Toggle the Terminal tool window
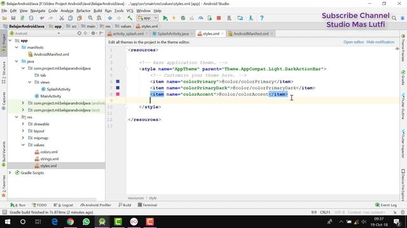The height and width of the screenshot is (228, 407). click(147, 205)
